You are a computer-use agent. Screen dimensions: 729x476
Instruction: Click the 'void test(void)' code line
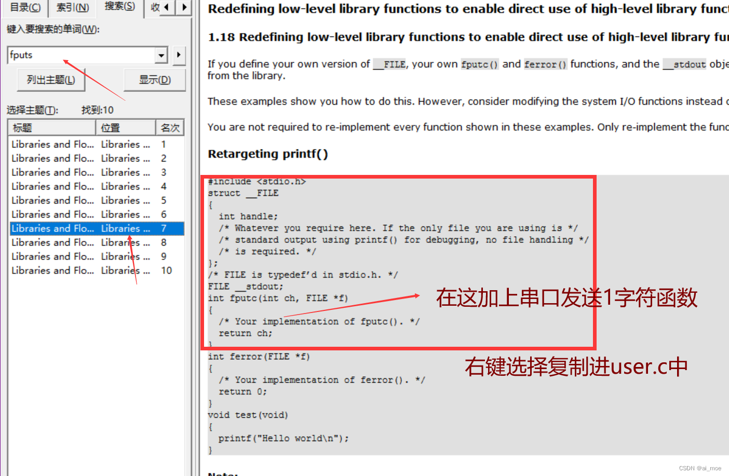tap(248, 415)
